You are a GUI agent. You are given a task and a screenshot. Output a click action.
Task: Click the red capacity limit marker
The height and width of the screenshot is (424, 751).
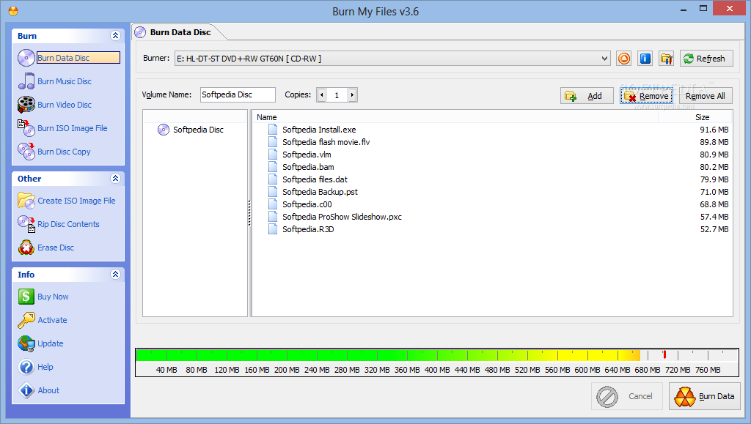[x=664, y=354]
